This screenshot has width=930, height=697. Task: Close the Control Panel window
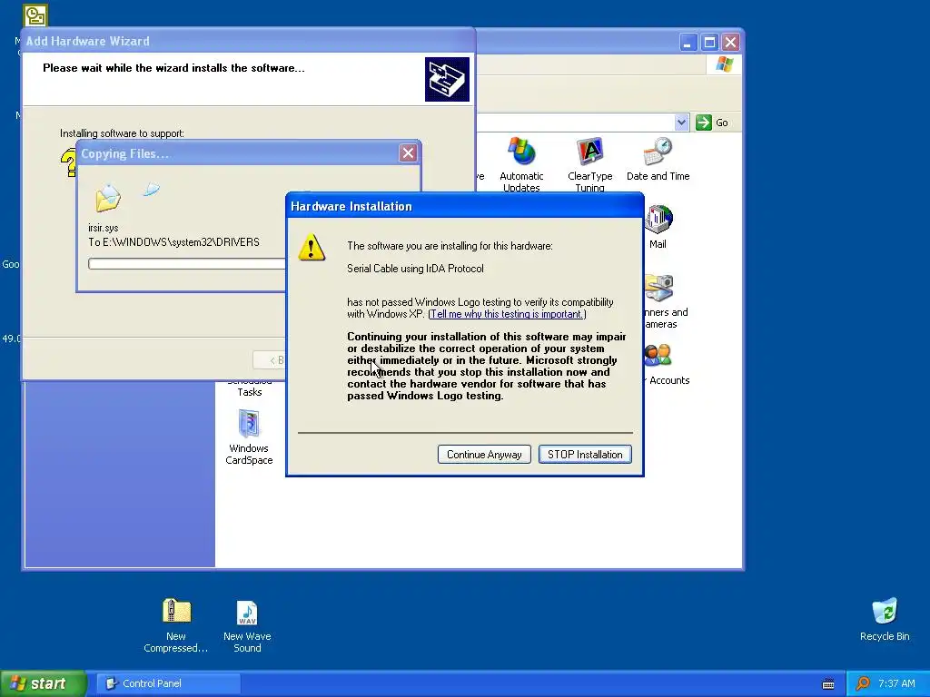[x=731, y=42]
